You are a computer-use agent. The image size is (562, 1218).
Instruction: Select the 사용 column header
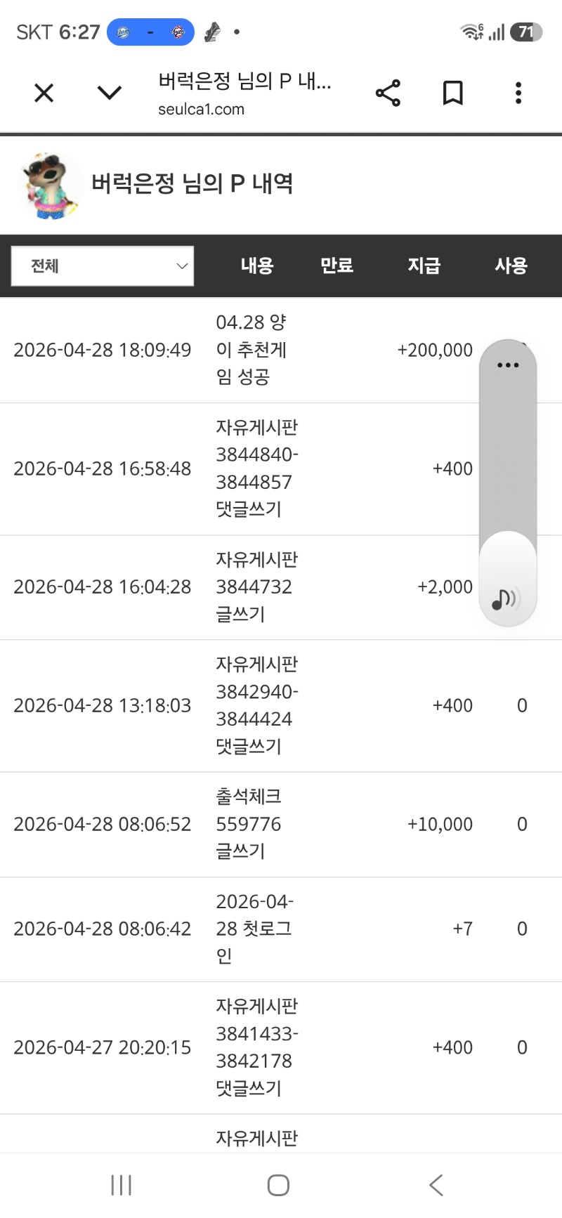[511, 266]
